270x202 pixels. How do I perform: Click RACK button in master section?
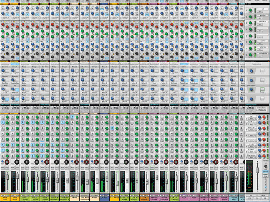pos(263,196)
